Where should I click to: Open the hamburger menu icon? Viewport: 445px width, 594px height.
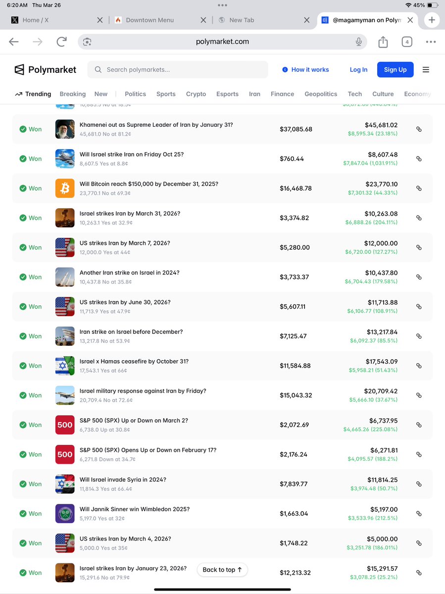point(426,70)
